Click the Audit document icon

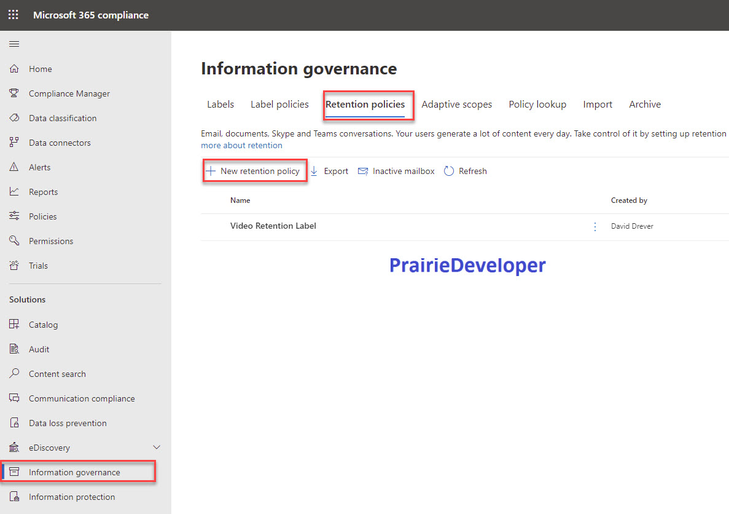pos(14,349)
